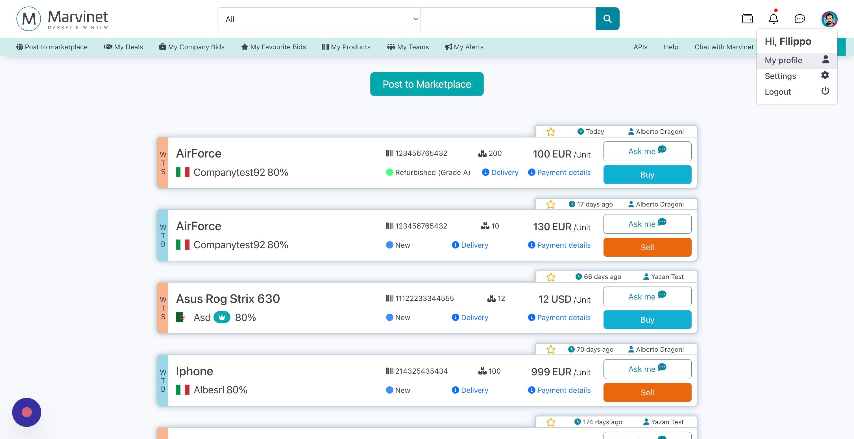Click Ask me on Iphone bid
The height and width of the screenshot is (439, 854).
[647, 369]
